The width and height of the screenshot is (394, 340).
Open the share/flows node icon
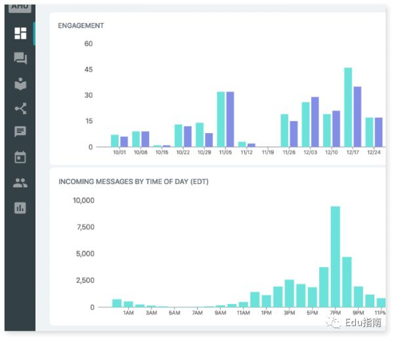pos(20,109)
